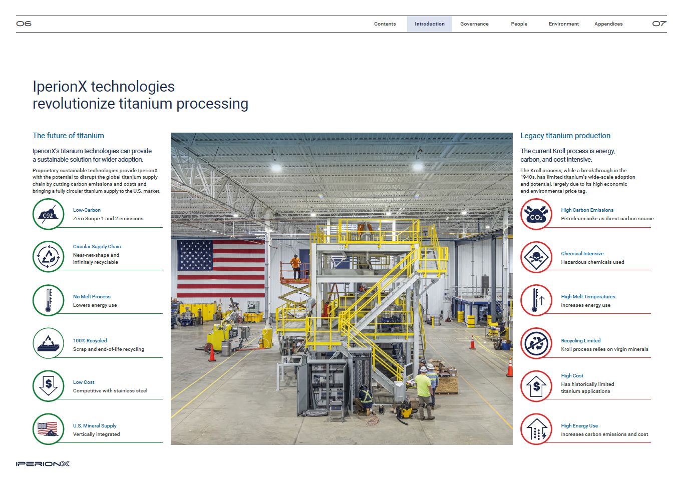Open the Contents tab

385,24
